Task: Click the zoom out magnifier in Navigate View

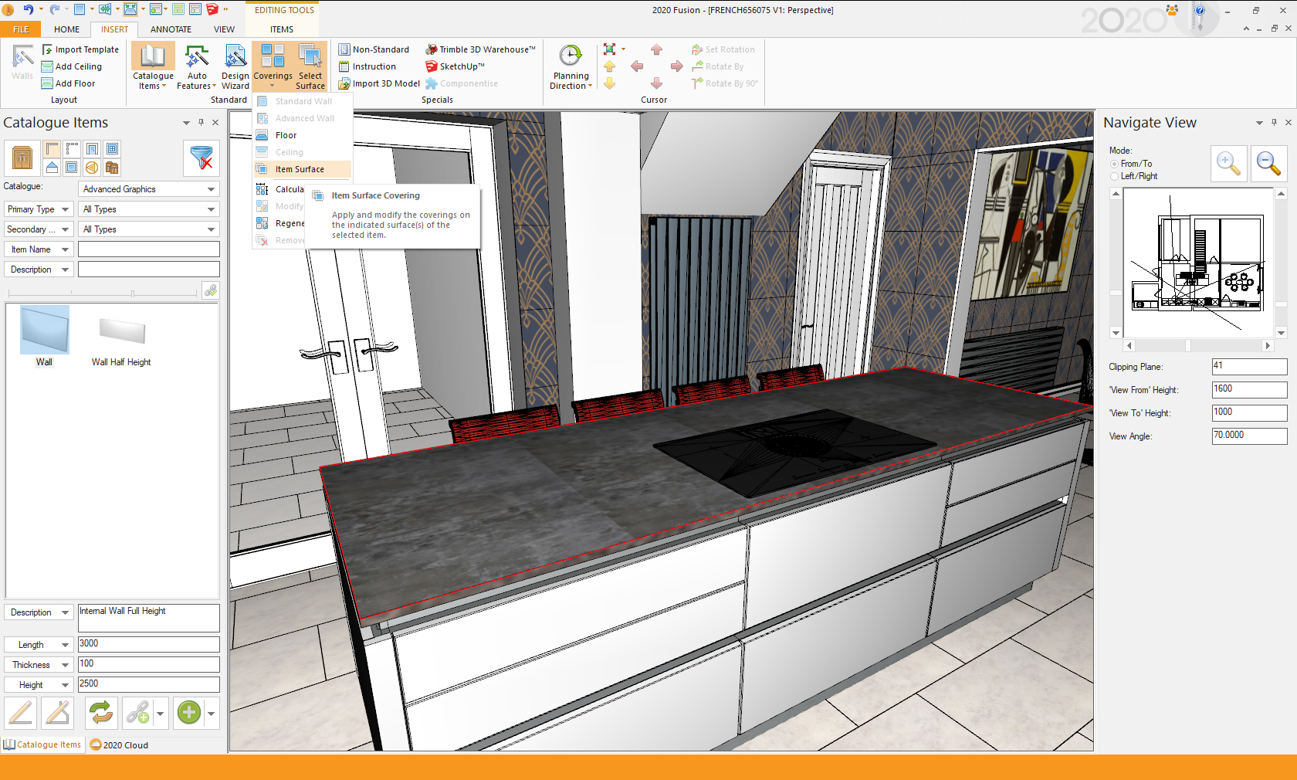Action: tap(1268, 164)
